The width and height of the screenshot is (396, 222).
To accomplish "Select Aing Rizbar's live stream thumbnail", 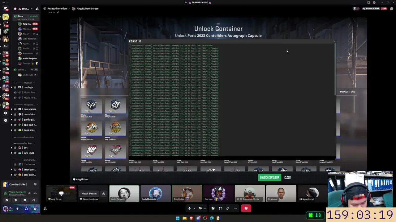I will (x=61, y=194).
